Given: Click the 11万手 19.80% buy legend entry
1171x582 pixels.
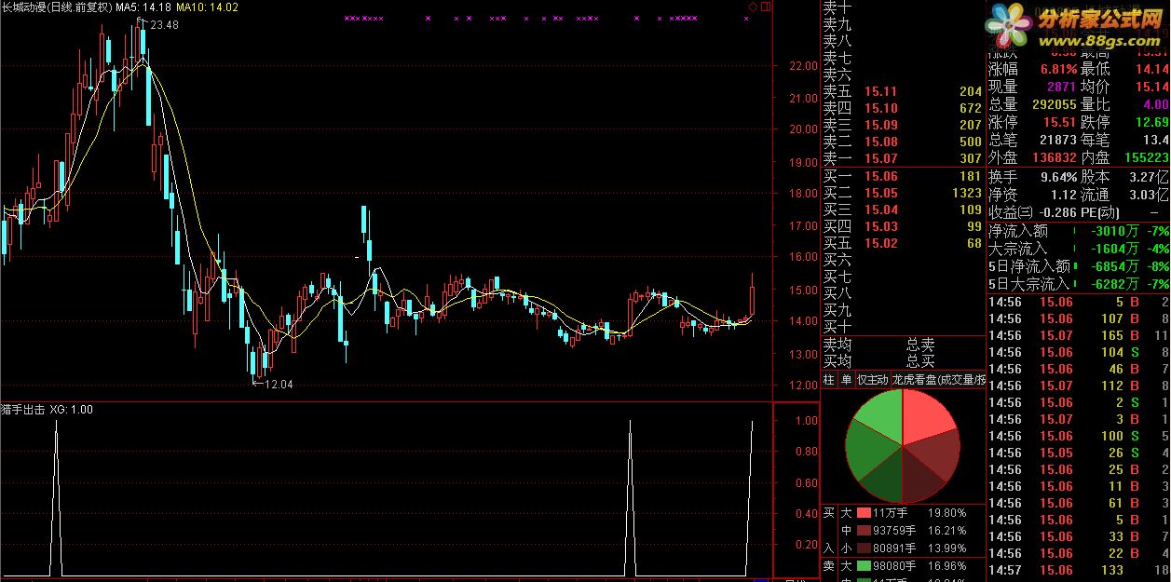Looking at the screenshot, I should pos(911,513).
